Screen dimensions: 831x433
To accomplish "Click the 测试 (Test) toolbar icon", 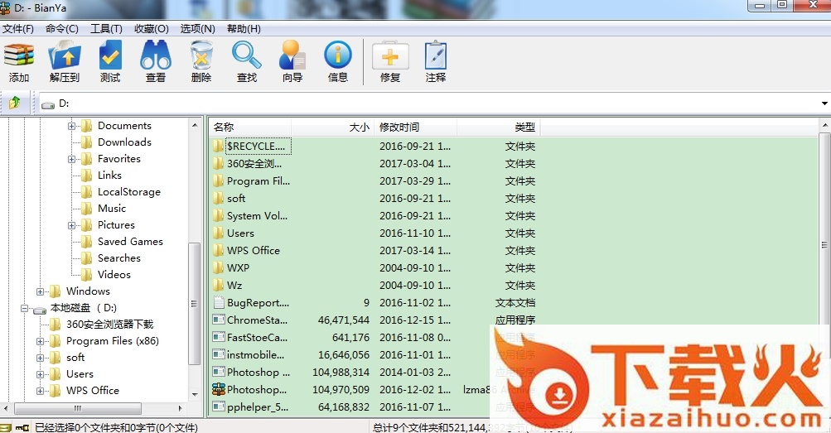I will [110, 62].
